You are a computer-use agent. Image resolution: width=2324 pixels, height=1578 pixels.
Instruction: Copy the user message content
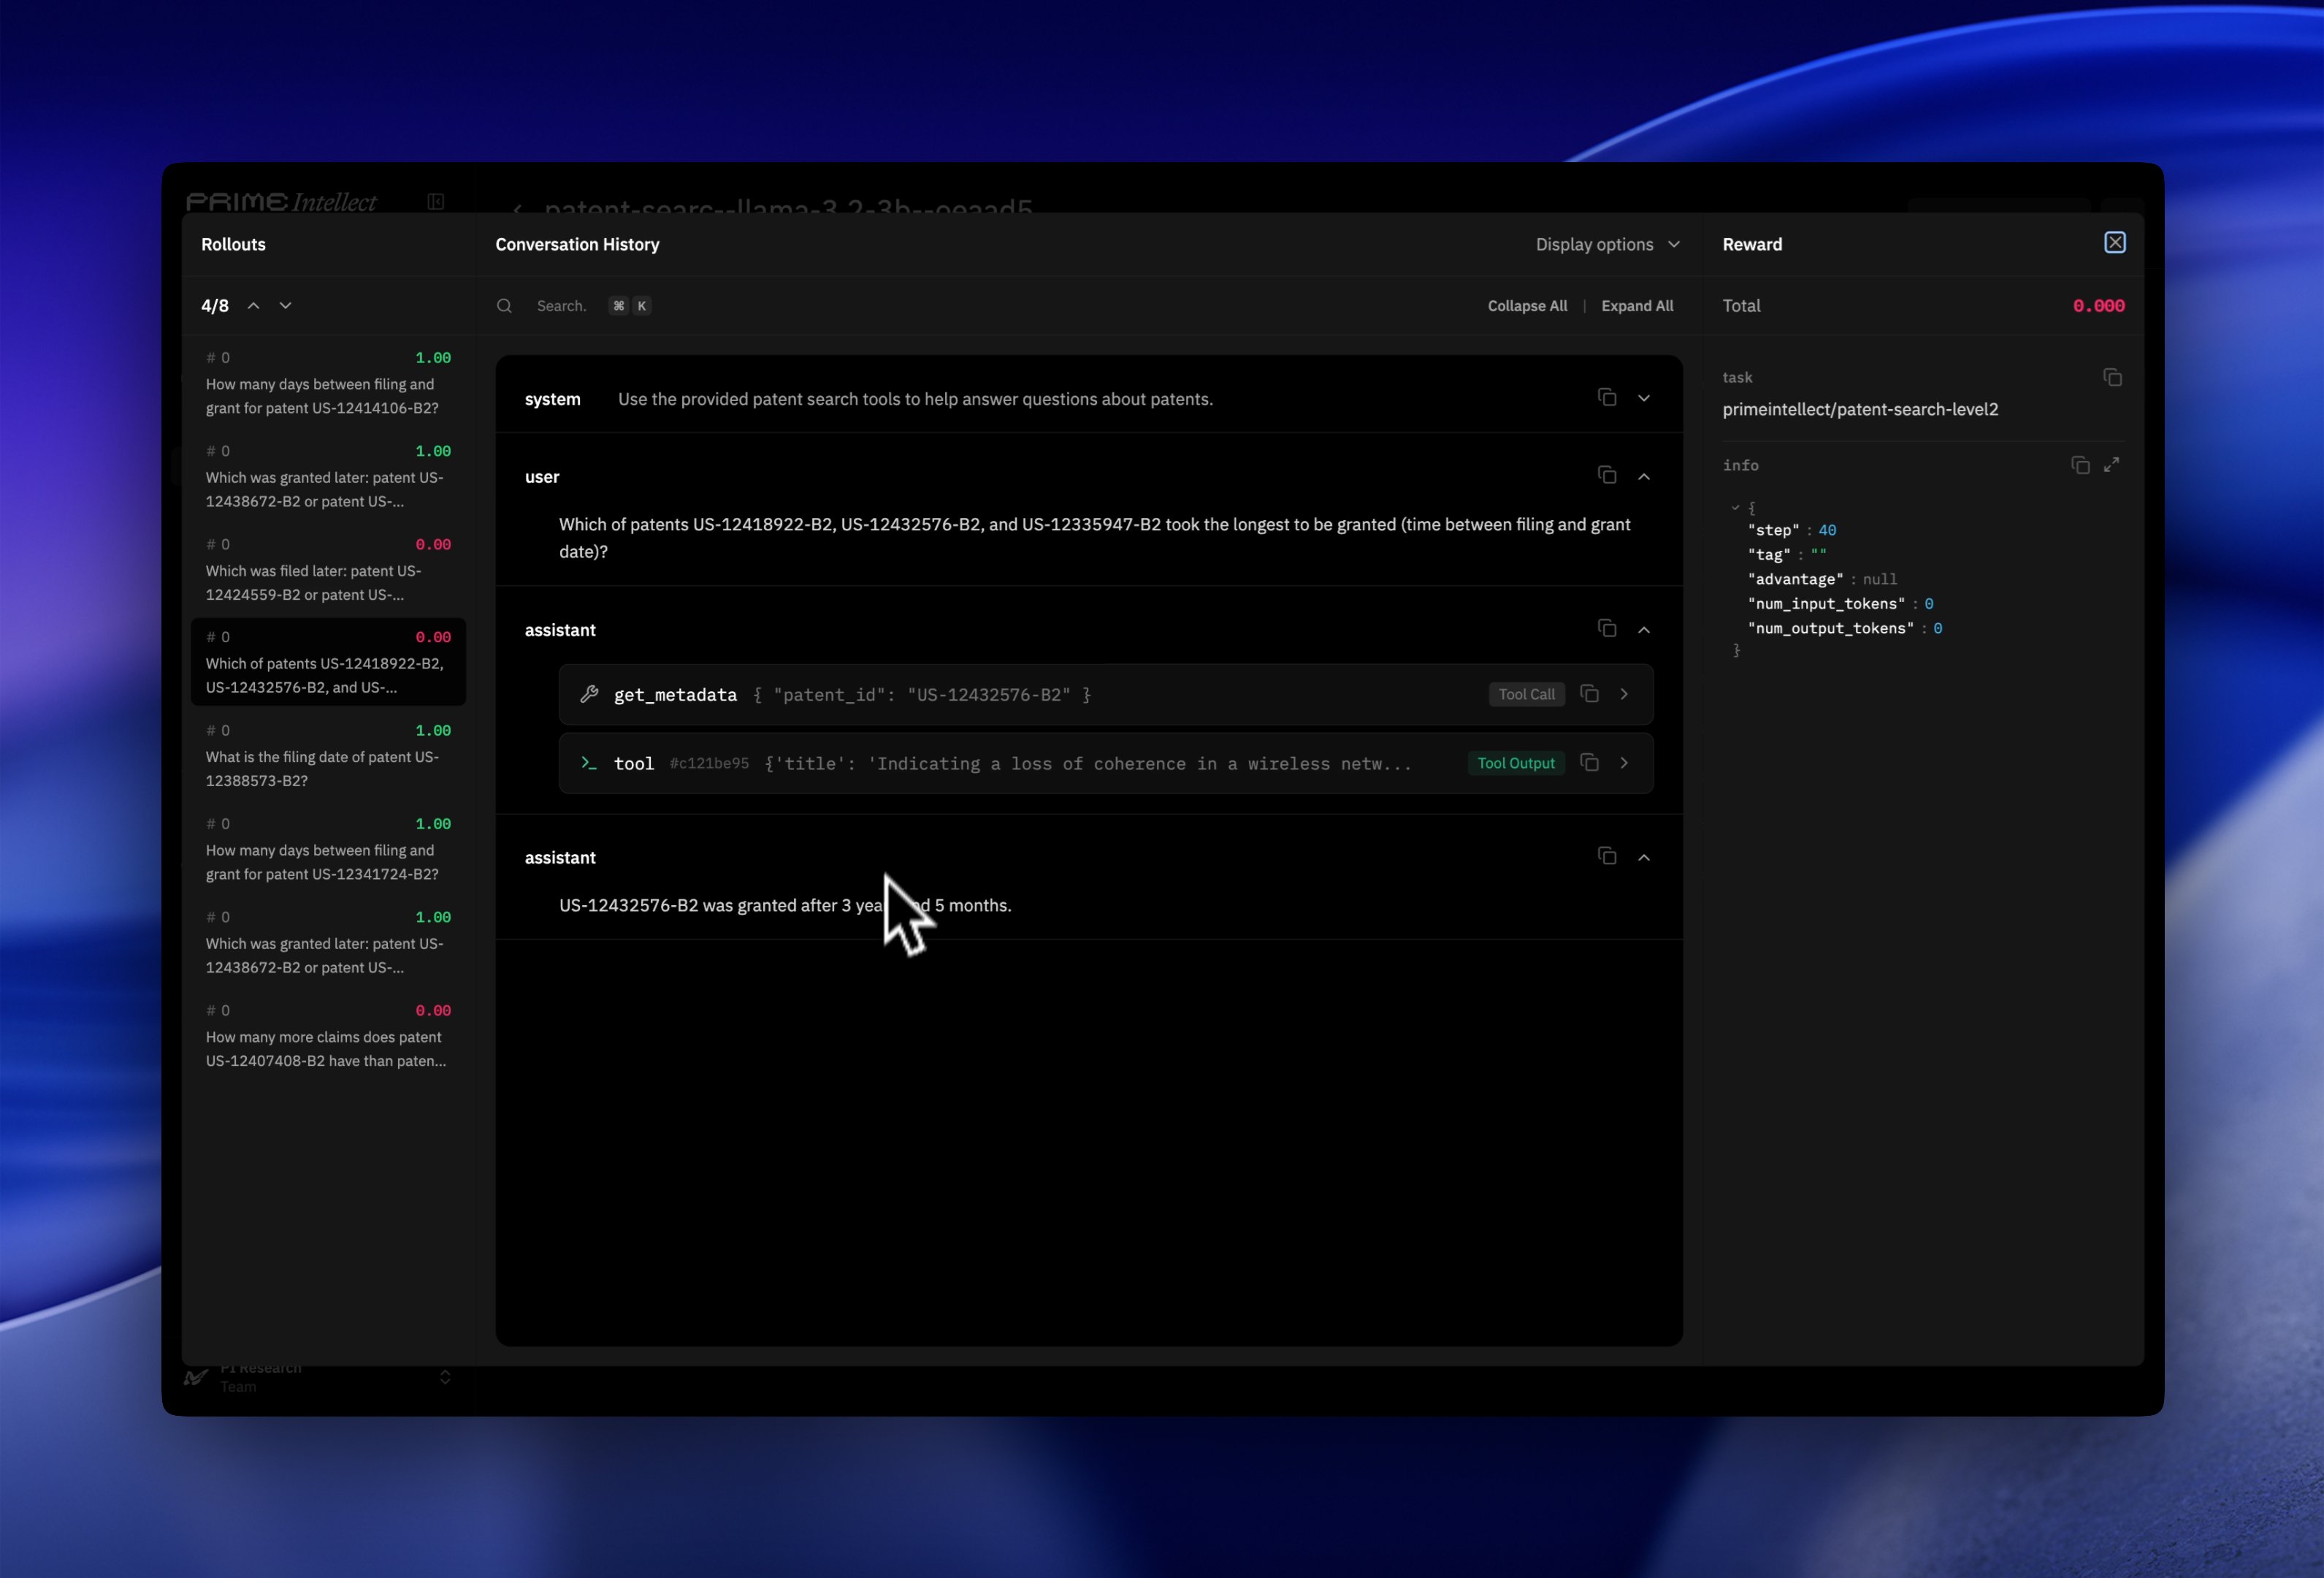click(1606, 476)
